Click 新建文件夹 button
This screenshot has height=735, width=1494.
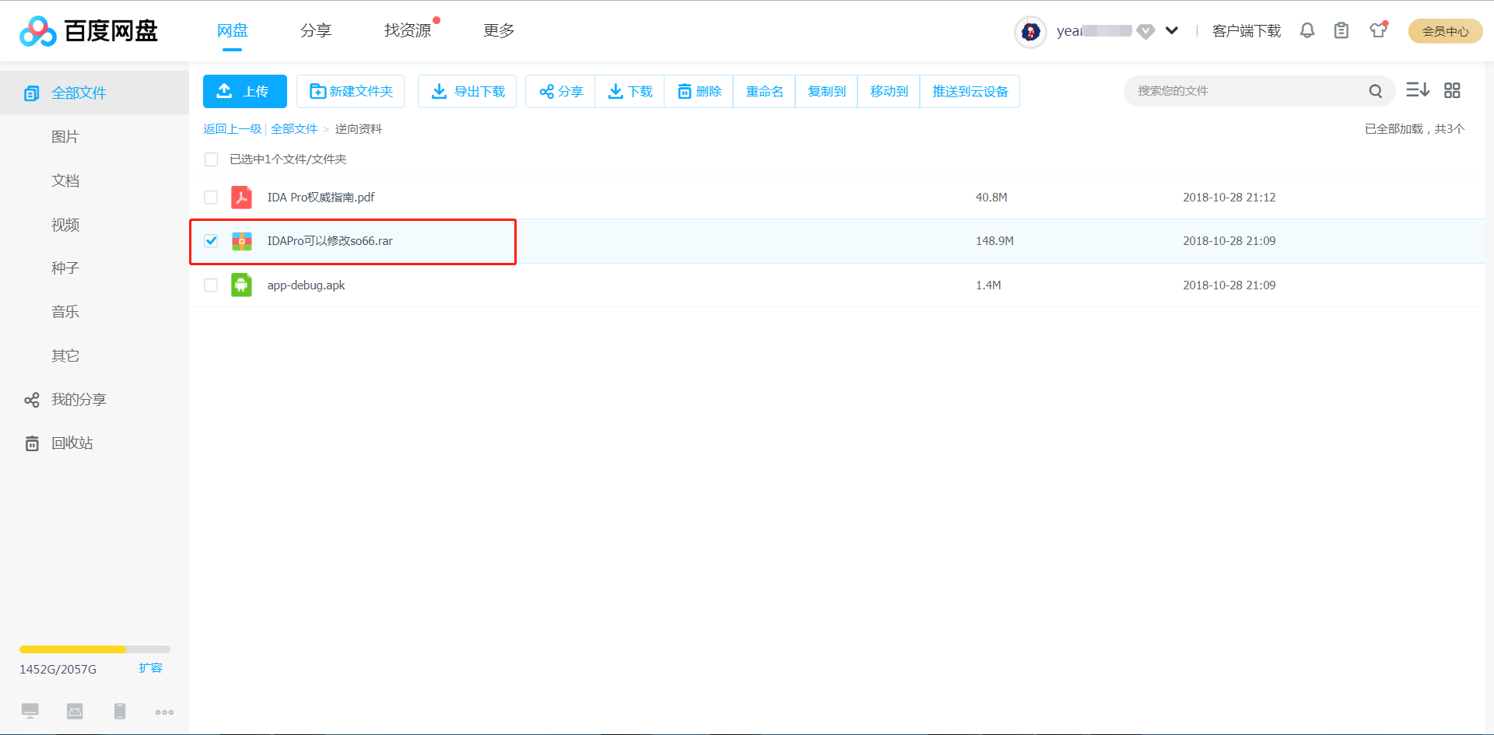(350, 92)
